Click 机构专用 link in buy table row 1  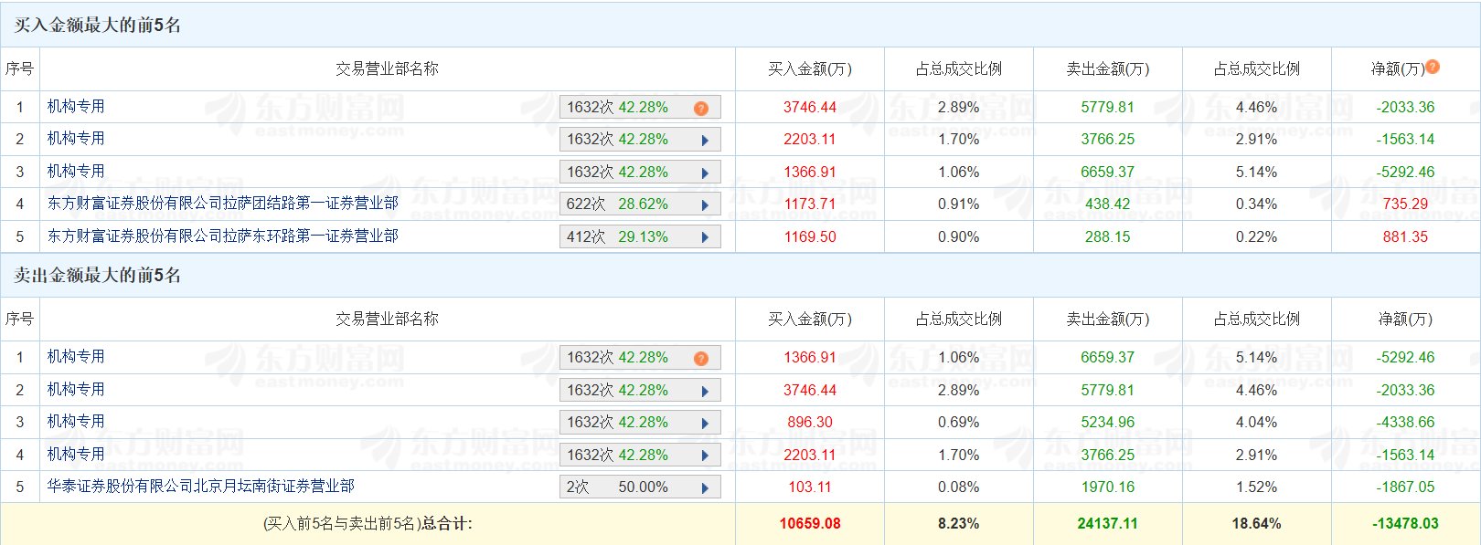(x=76, y=107)
